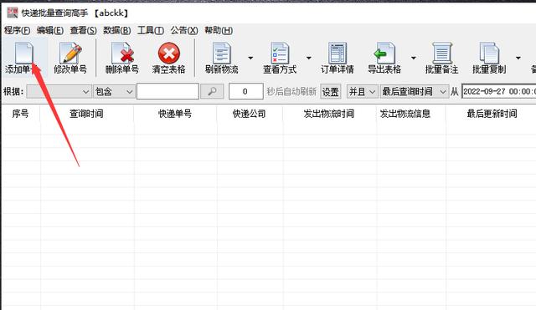536x310 pixels.
Task: Click the 删除单号 icon
Action: [x=122, y=53]
